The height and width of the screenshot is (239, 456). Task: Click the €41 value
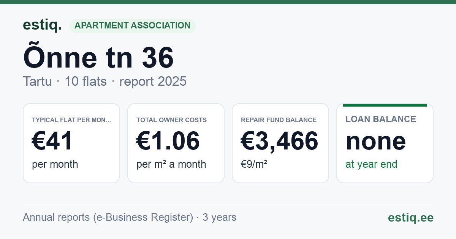tap(52, 141)
